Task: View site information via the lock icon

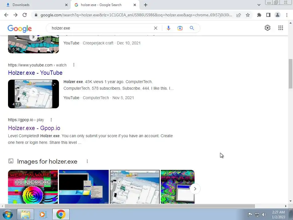Action: pyautogui.click(x=36, y=15)
